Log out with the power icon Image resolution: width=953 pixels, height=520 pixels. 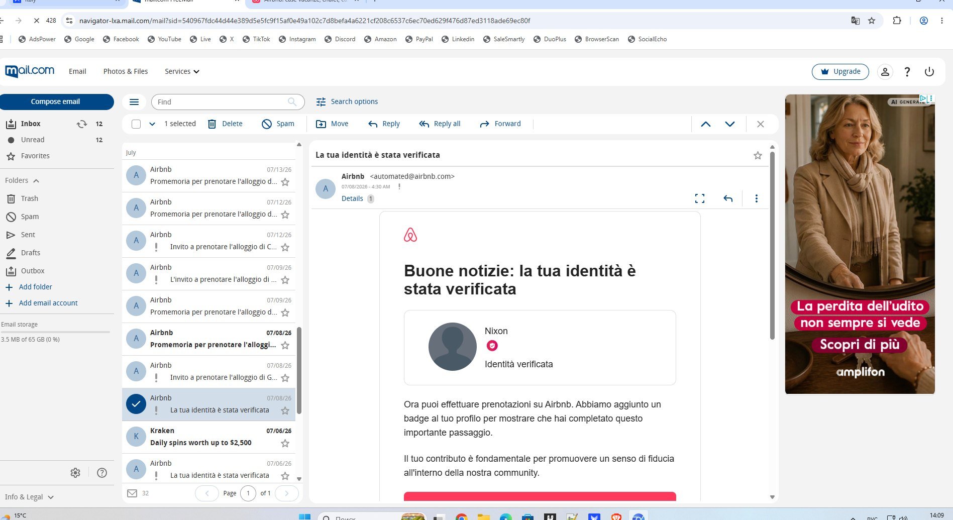pos(929,71)
